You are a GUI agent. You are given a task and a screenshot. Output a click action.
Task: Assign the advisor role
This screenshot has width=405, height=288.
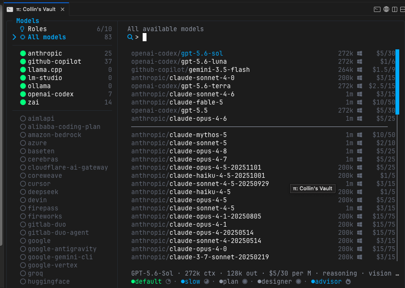click(326, 282)
